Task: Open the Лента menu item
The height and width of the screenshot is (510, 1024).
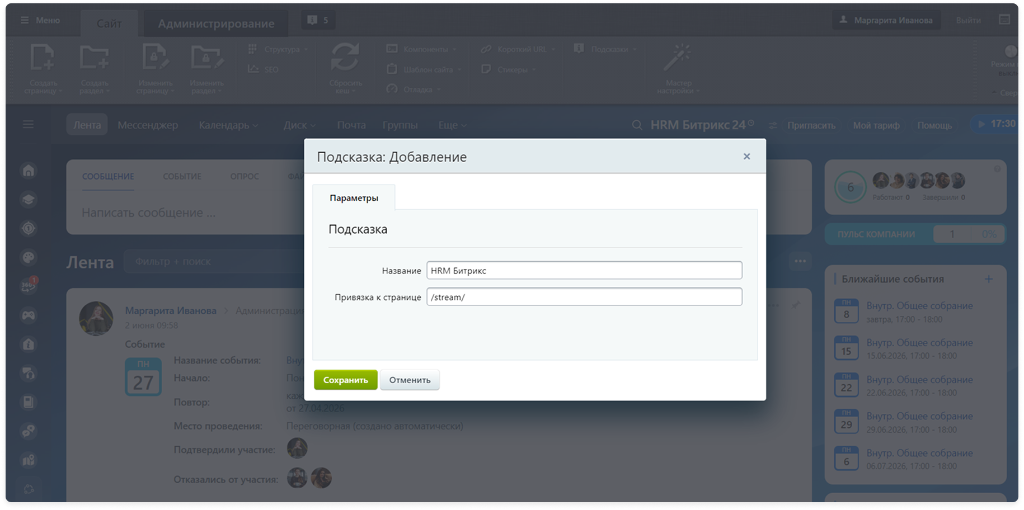Action: 87,125
